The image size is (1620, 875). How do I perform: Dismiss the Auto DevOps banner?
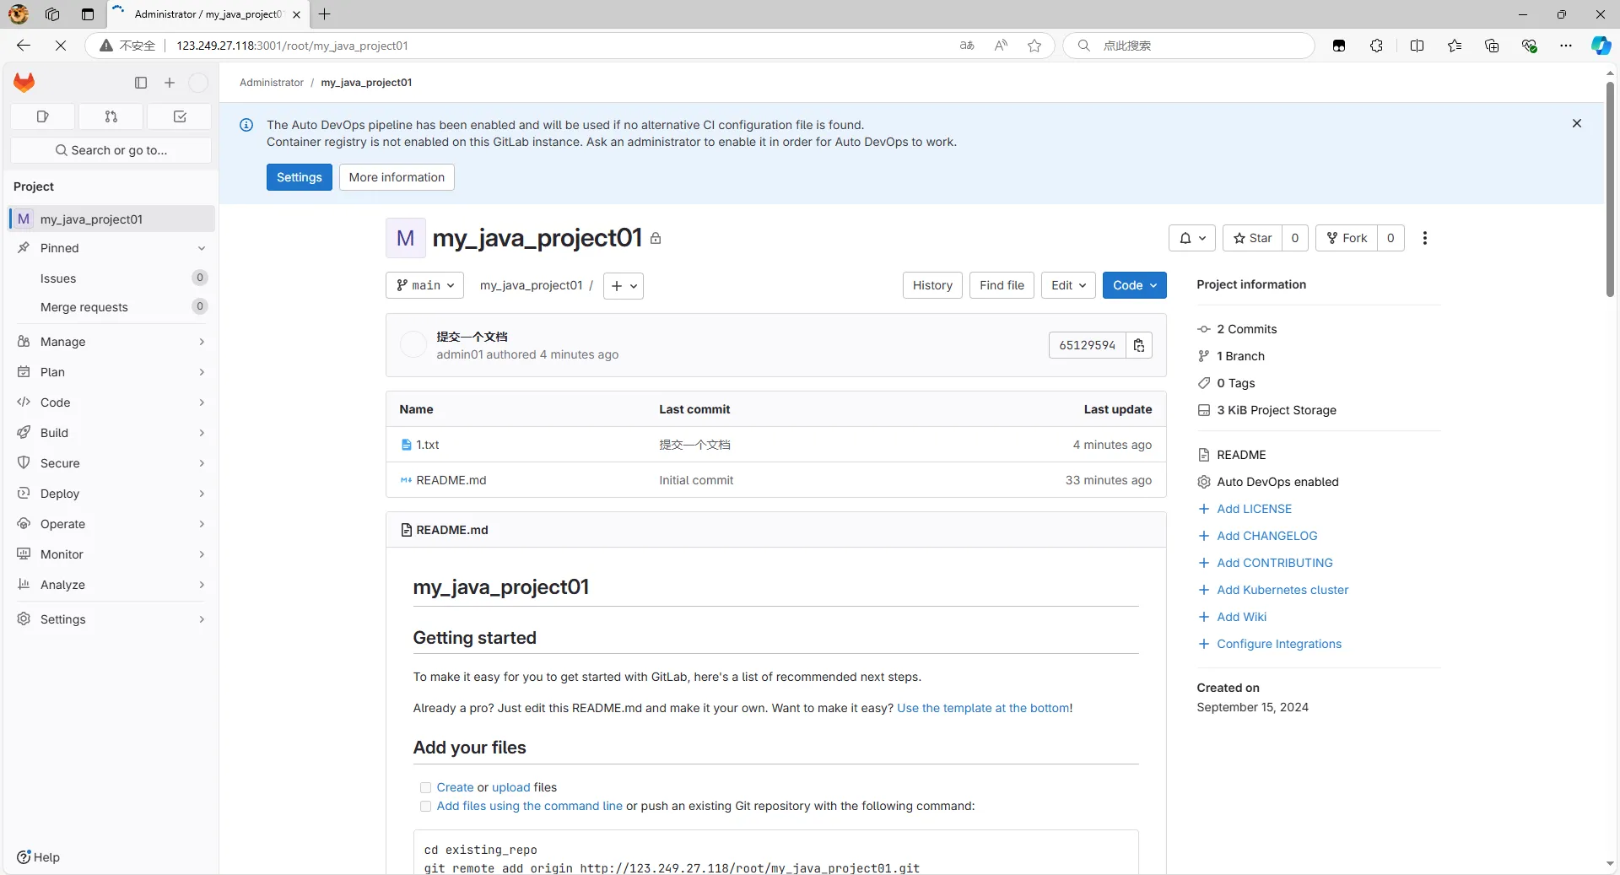(x=1576, y=124)
